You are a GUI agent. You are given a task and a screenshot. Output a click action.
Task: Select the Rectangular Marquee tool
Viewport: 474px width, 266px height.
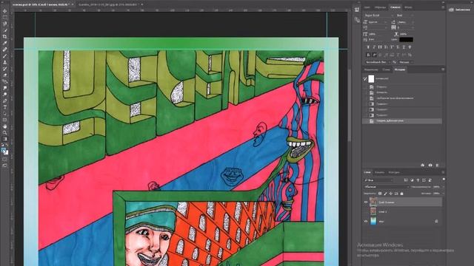[5, 18]
